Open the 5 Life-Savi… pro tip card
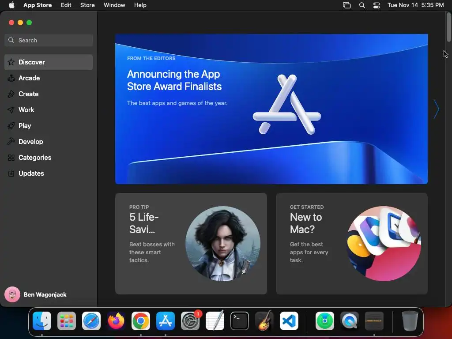This screenshot has width=452, height=339. pos(191,244)
